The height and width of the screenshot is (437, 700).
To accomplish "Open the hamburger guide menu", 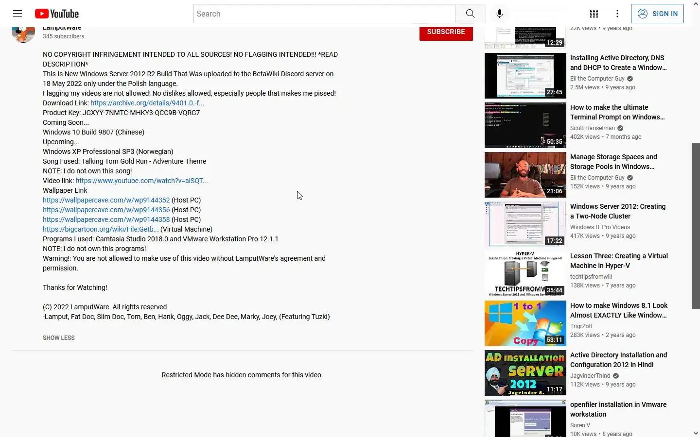I will 17,14.
